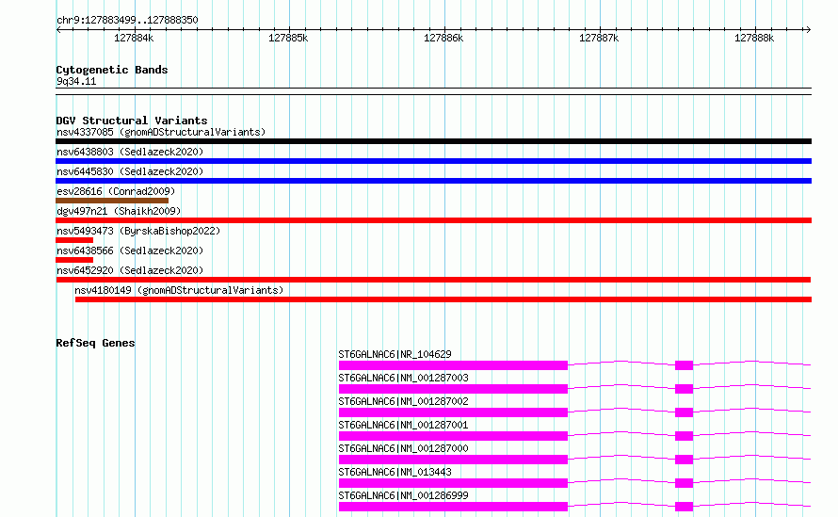The image size is (838, 517).
Task: Click the 127888k ruler tick label
Action: pos(754,38)
